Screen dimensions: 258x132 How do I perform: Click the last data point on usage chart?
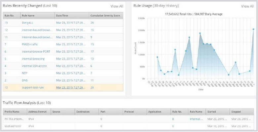point(253,29)
